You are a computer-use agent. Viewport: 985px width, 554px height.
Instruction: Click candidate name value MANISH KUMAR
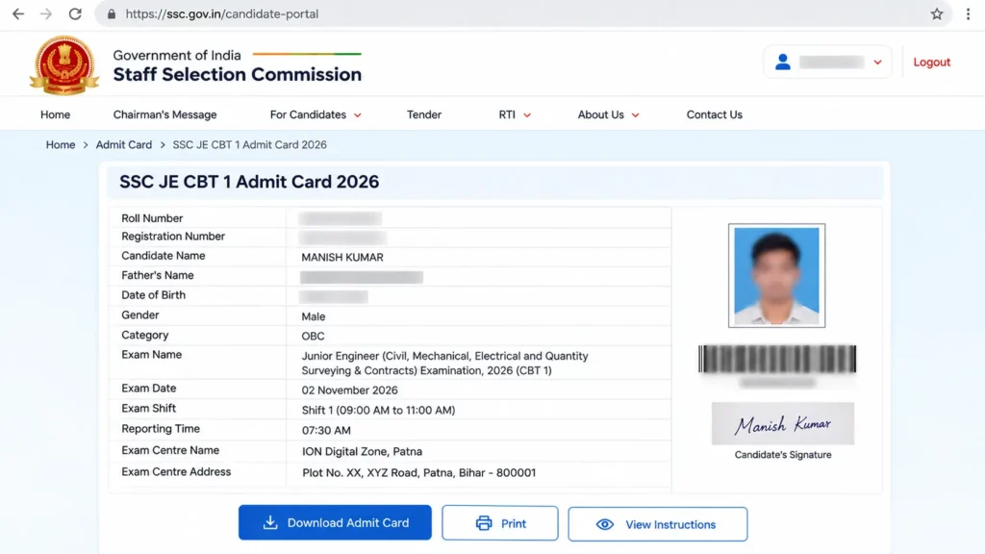click(342, 257)
